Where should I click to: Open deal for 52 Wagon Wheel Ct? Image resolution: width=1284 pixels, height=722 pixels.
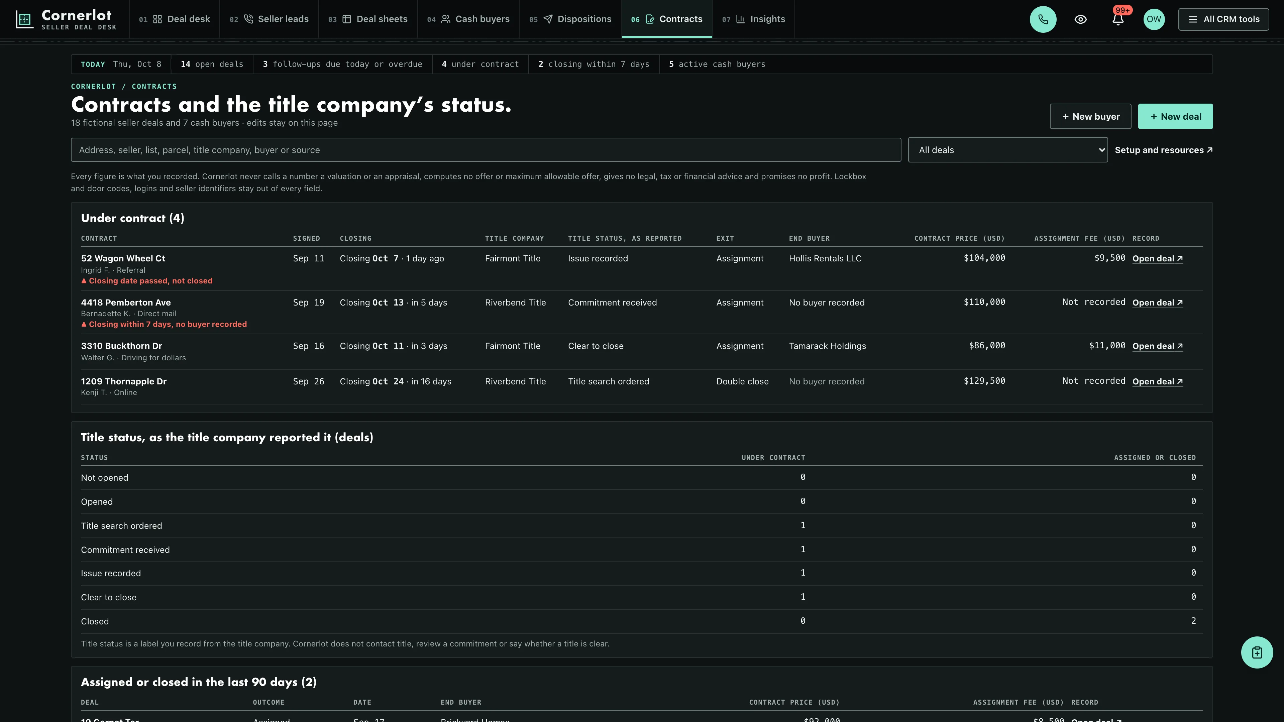tap(1157, 258)
